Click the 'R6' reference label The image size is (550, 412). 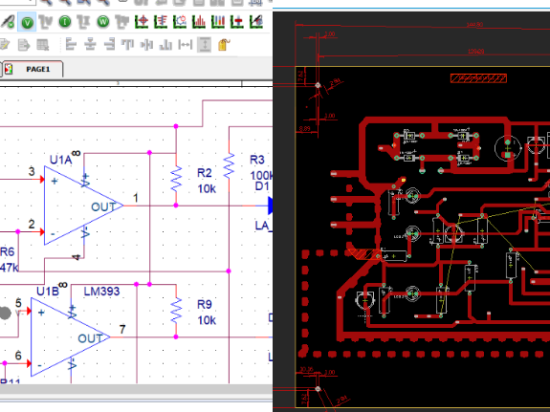click(x=7, y=251)
